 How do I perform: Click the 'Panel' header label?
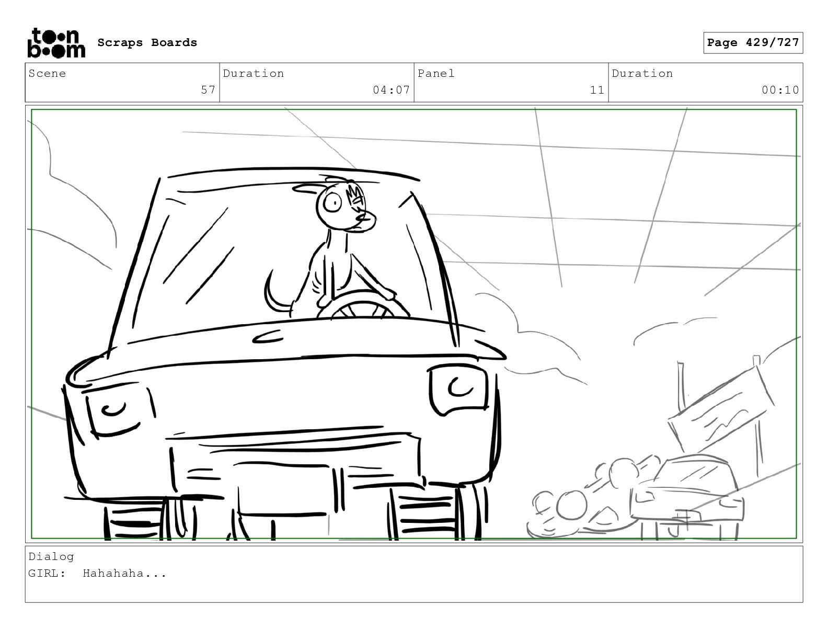click(x=436, y=73)
